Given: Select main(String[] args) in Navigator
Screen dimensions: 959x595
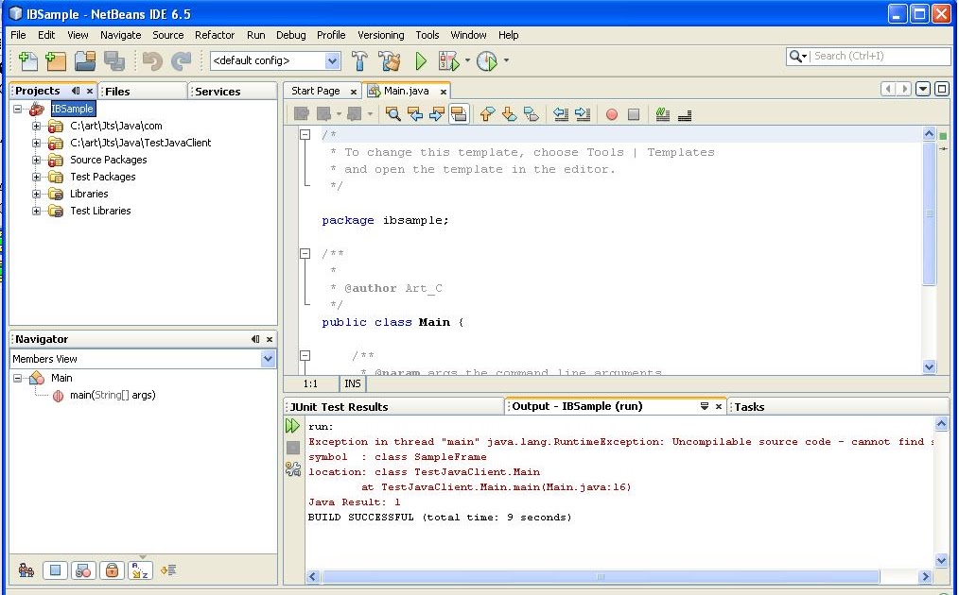Looking at the screenshot, I should [112, 396].
